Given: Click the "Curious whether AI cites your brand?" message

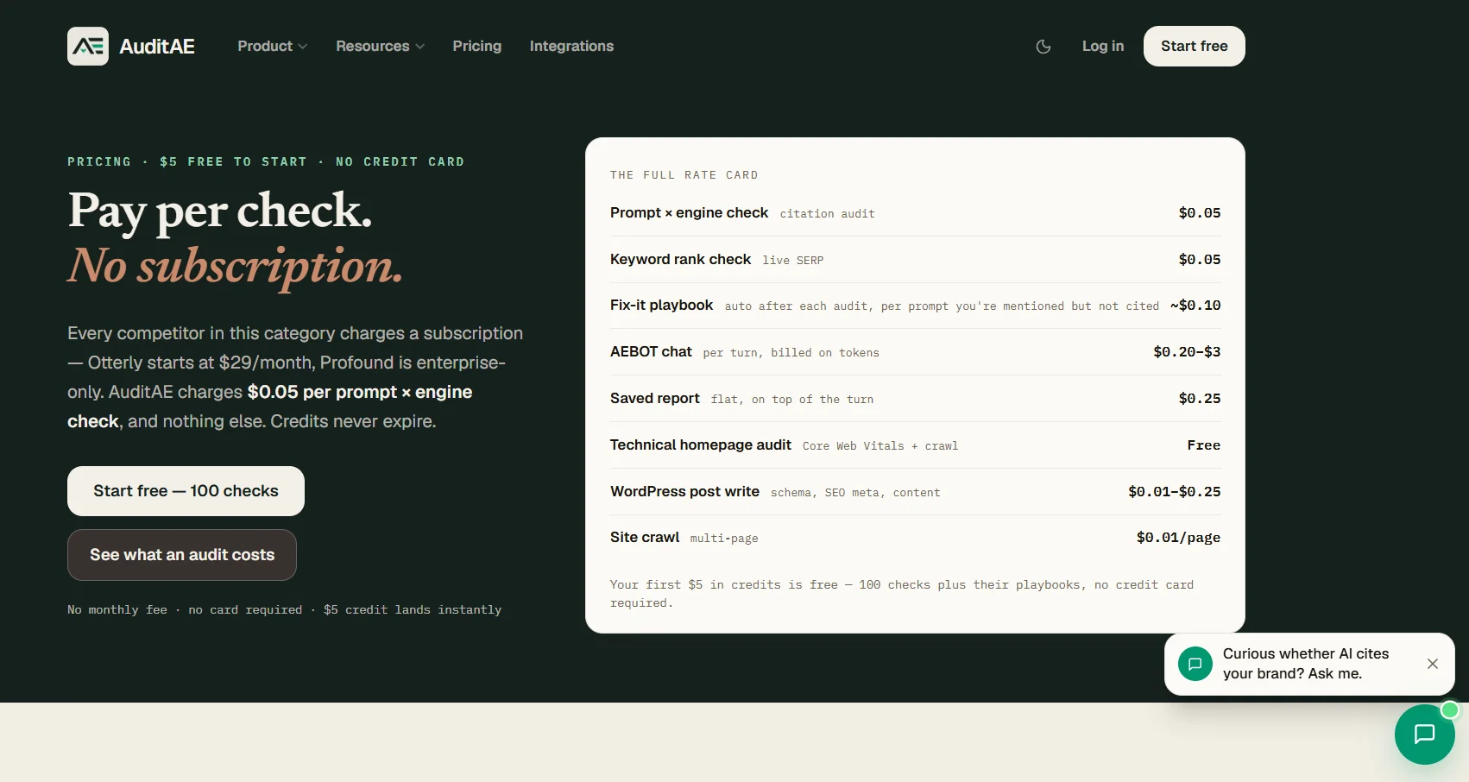Looking at the screenshot, I should pos(1306,664).
